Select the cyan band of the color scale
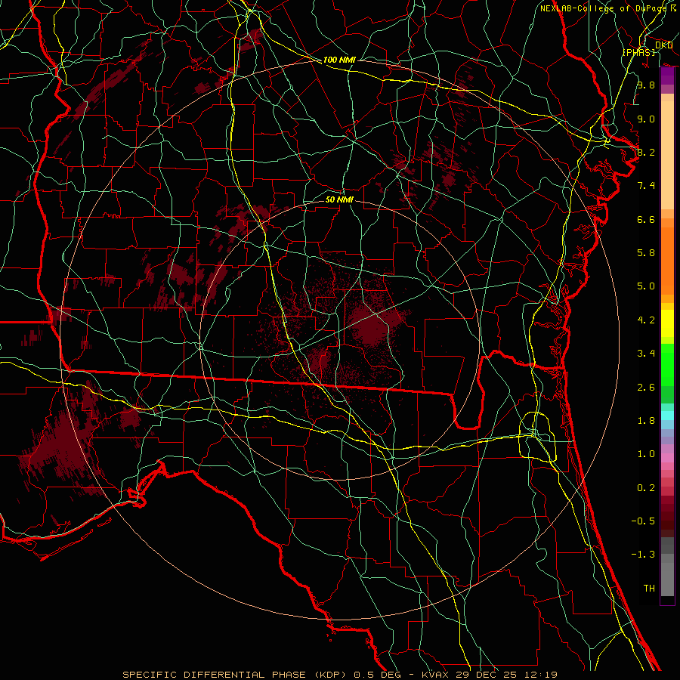The width and height of the screenshot is (680, 680). (667, 416)
